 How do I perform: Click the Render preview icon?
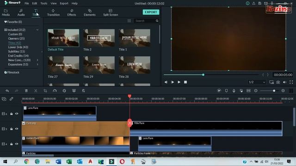tap(219, 91)
